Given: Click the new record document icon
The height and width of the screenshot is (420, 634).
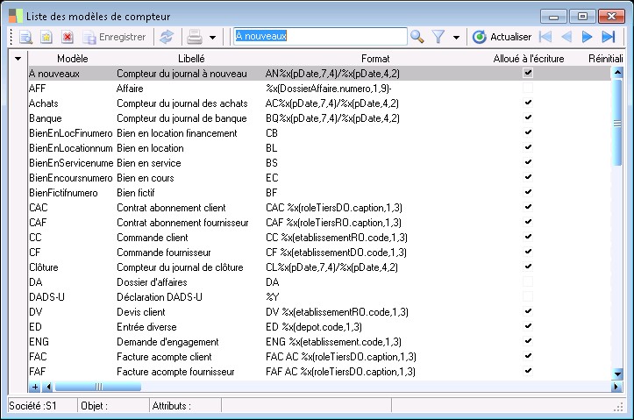Looking at the screenshot, I should (x=25, y=37).
